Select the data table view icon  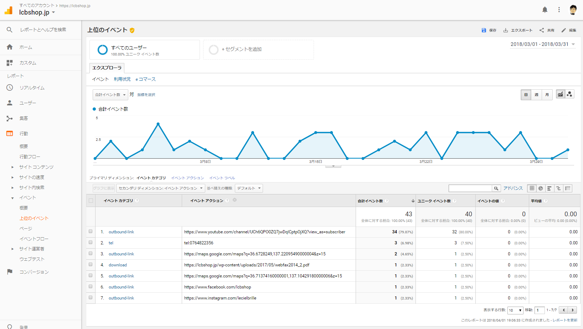point(532,188)
